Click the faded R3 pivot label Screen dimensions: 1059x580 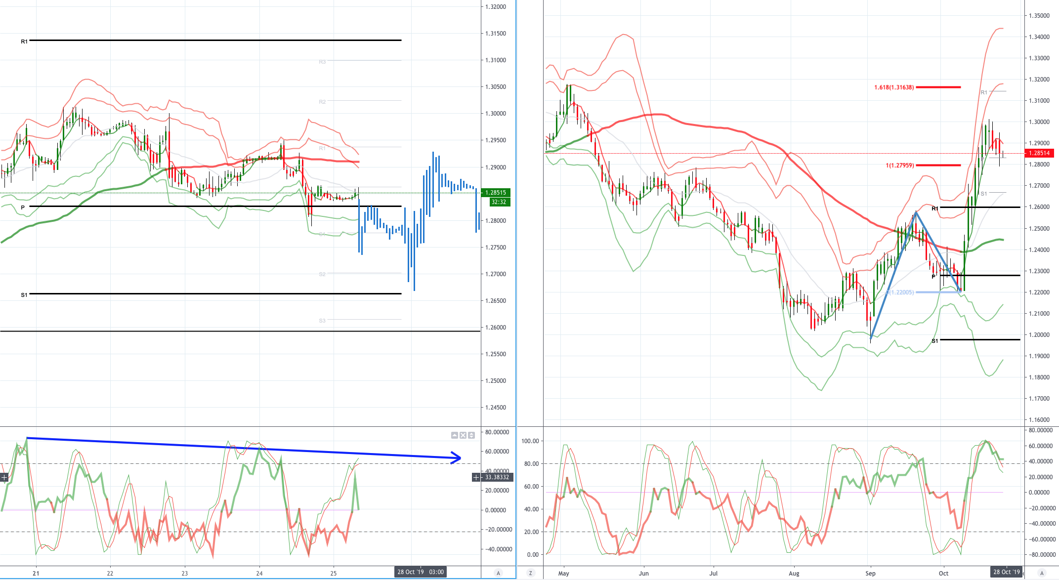322,62
